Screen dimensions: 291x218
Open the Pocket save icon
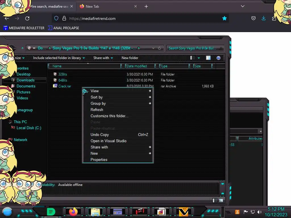coord(253,18)
